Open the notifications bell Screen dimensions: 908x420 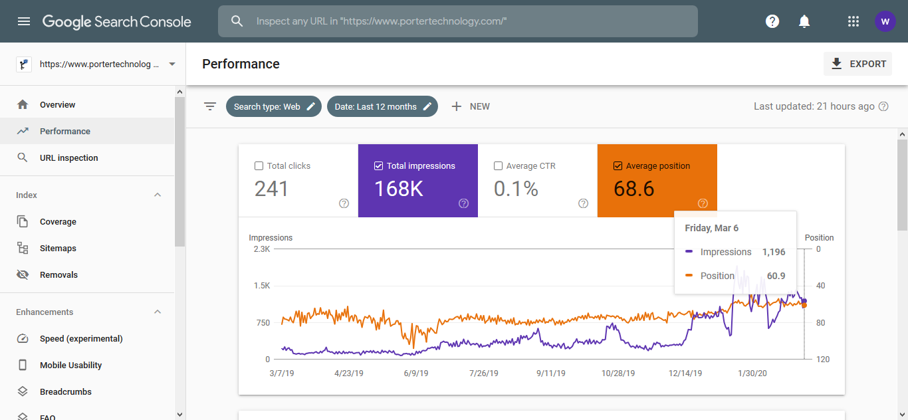(x=804, y=21)
